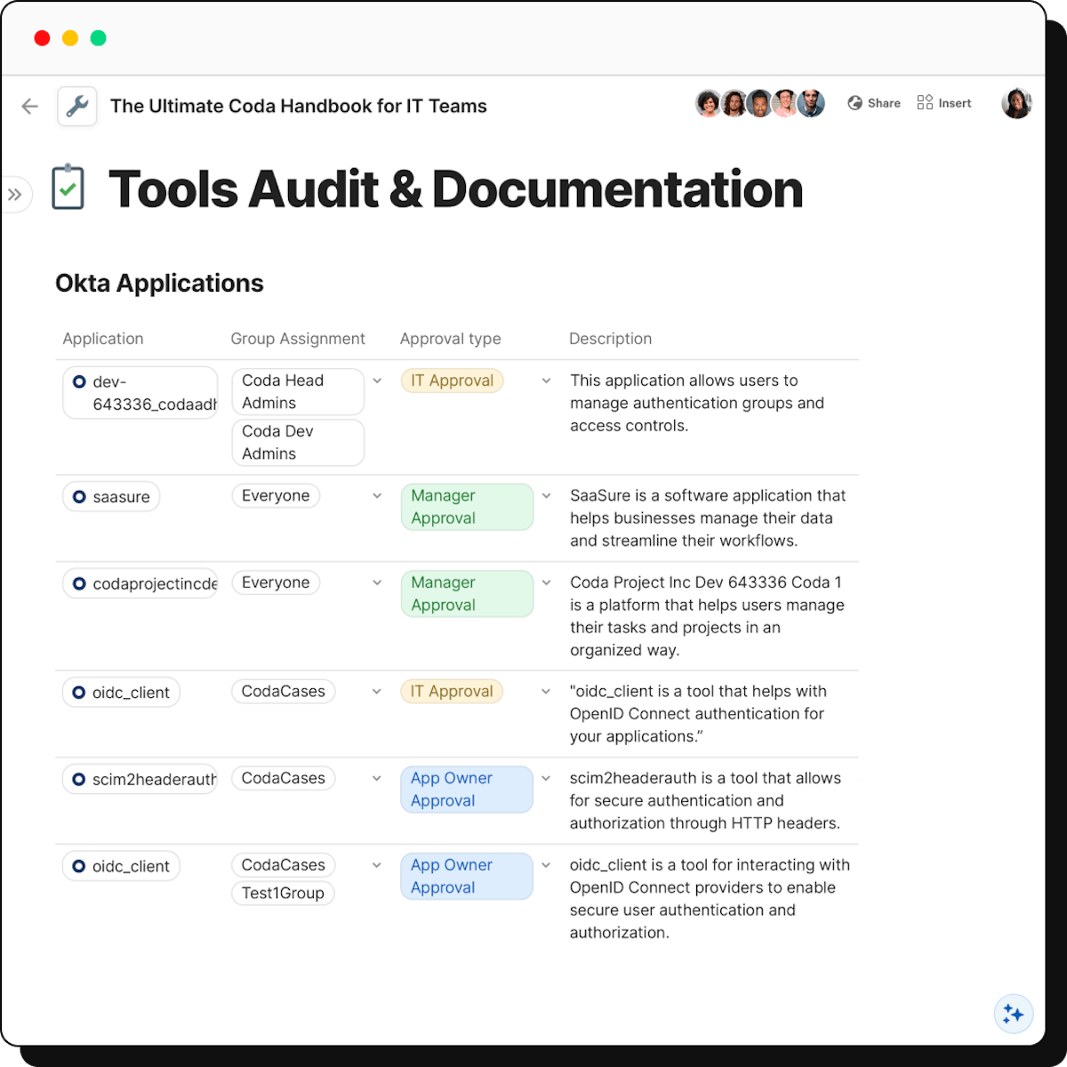This screenshot has width=1067, height=1067.
Task: Click the collaborator avatars group
Action: pos(759,104)
